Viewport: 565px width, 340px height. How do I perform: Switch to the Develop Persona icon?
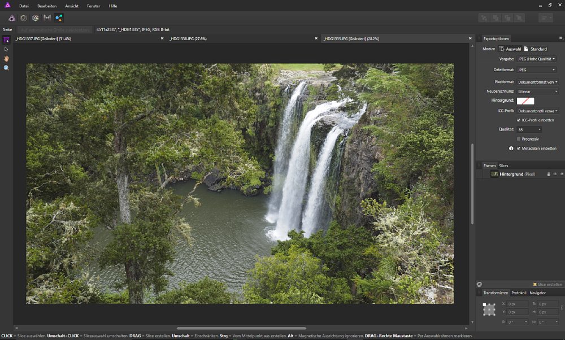point(35,18)
